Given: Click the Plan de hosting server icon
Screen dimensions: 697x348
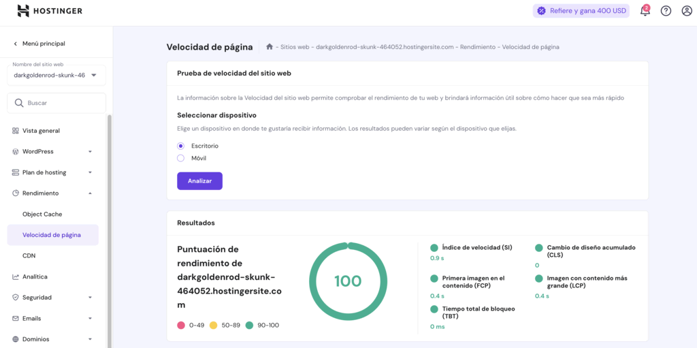Looking at the screenshot, I should 15,173.
